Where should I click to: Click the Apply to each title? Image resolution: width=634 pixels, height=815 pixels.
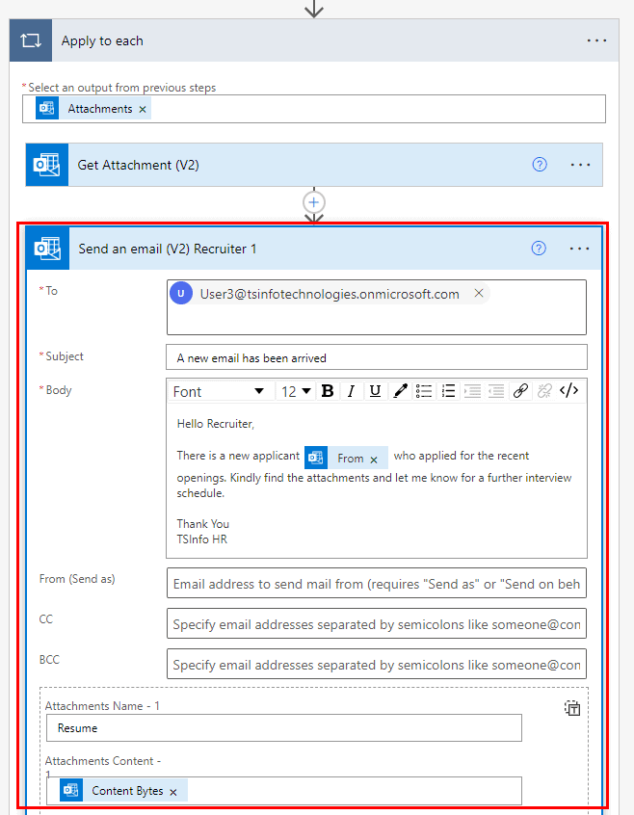click(102, 41)
